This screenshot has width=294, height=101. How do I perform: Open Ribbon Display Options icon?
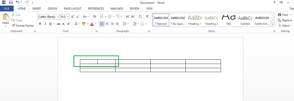pos(281,2)
